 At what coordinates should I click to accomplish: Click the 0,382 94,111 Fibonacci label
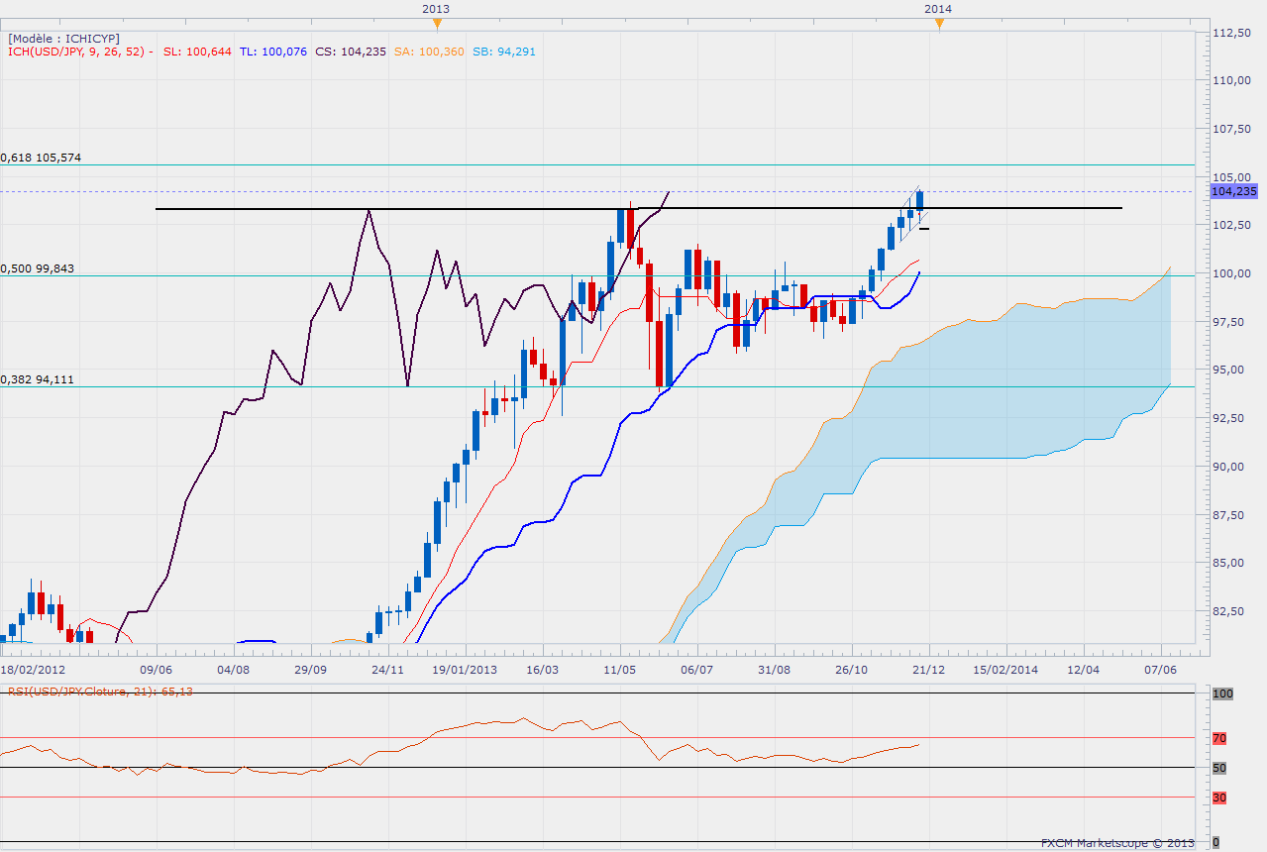pos(38,379)
